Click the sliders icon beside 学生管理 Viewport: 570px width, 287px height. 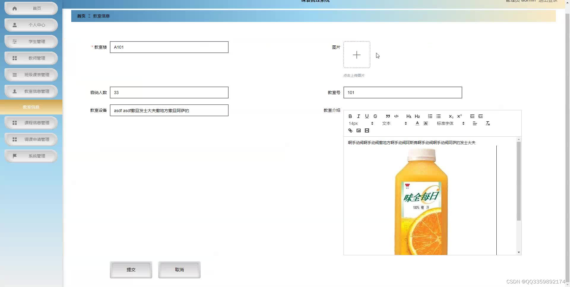[x=15, y=42]
